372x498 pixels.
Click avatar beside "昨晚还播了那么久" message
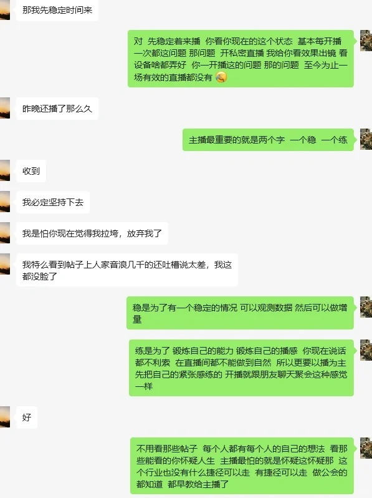point(5,108)
